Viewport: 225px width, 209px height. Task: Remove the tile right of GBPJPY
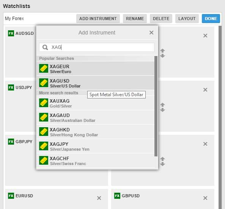(205, 144)
